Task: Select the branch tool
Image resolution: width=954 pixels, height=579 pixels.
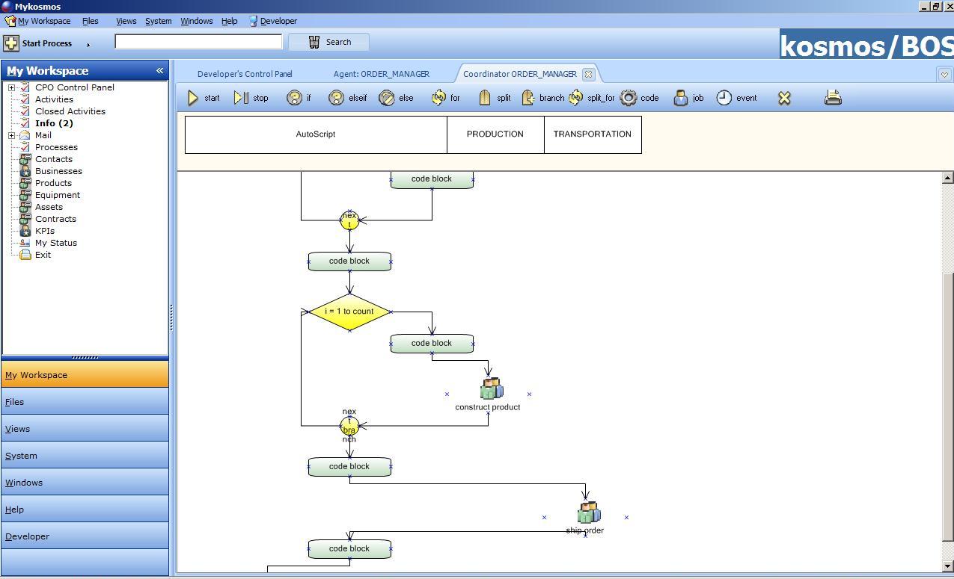Action: [542, 98]
